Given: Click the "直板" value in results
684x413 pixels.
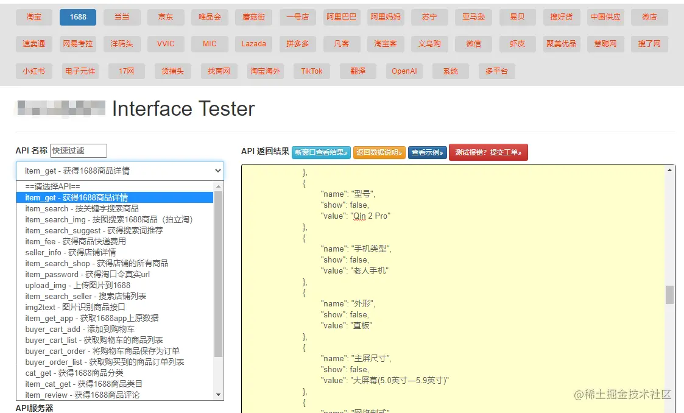Looking at the screenshot, I should (362, 326).
